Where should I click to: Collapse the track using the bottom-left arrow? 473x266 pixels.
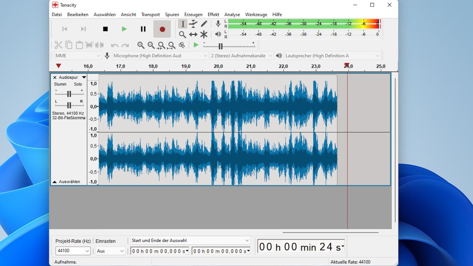pyautogui.click(x=54, y=182)
